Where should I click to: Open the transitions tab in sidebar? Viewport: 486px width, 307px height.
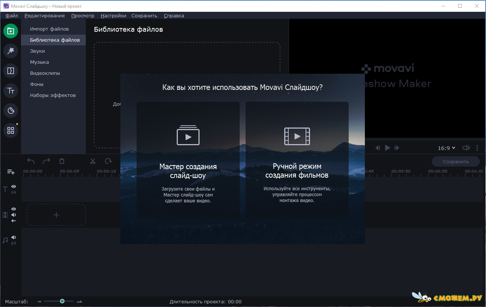pos(11,71)
